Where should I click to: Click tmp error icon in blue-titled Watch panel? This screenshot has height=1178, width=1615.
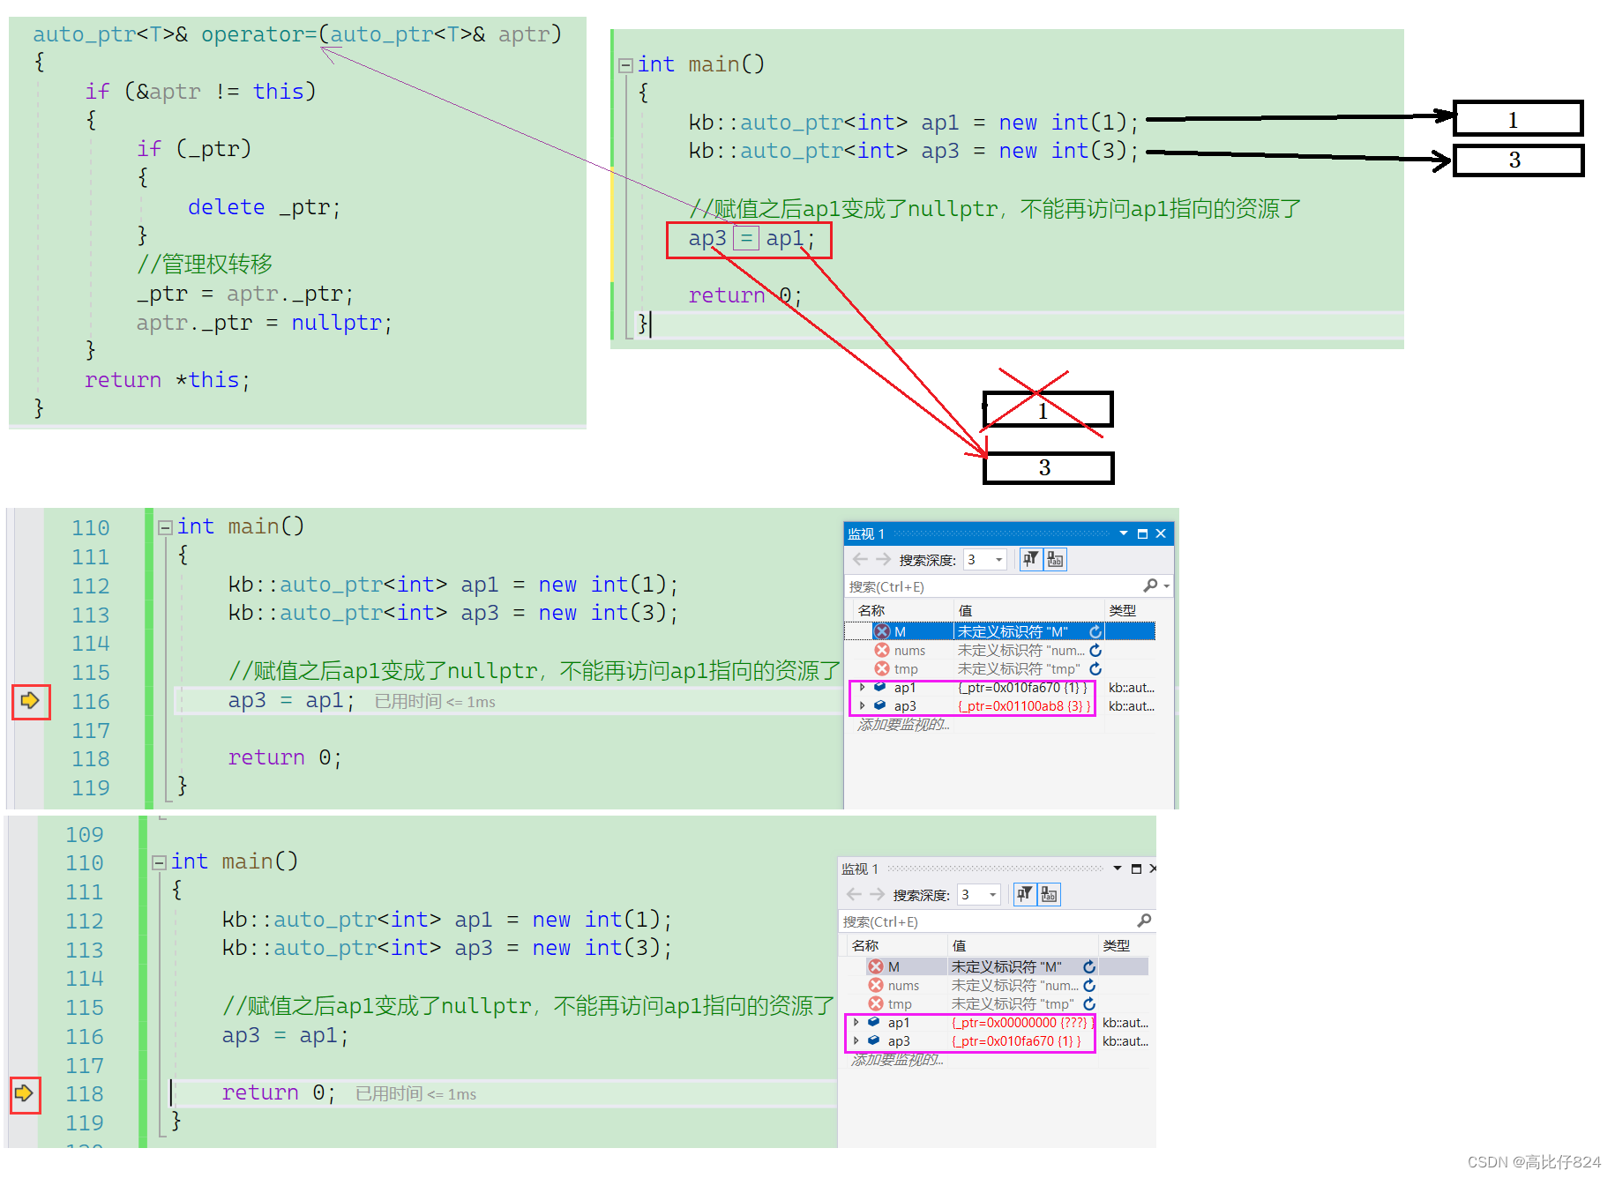pos(882,668)
